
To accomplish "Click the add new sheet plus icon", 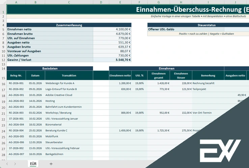I will [x=51, y=164].
